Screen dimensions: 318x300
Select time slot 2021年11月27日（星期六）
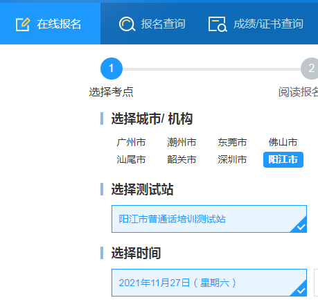pyautogui.click(x=209, y=283)
